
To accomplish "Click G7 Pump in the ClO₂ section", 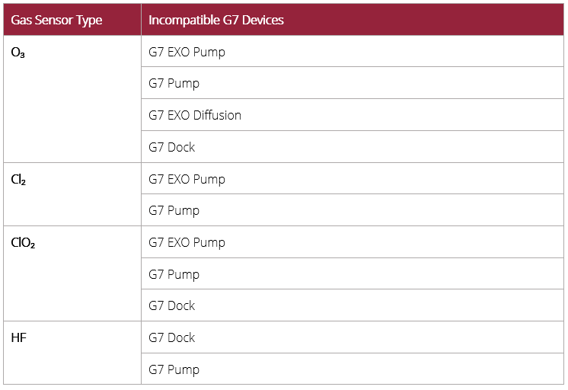I will tap(174, 274).
